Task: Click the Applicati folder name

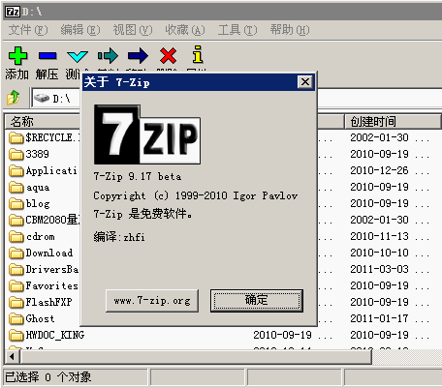Action: [51, 170]
